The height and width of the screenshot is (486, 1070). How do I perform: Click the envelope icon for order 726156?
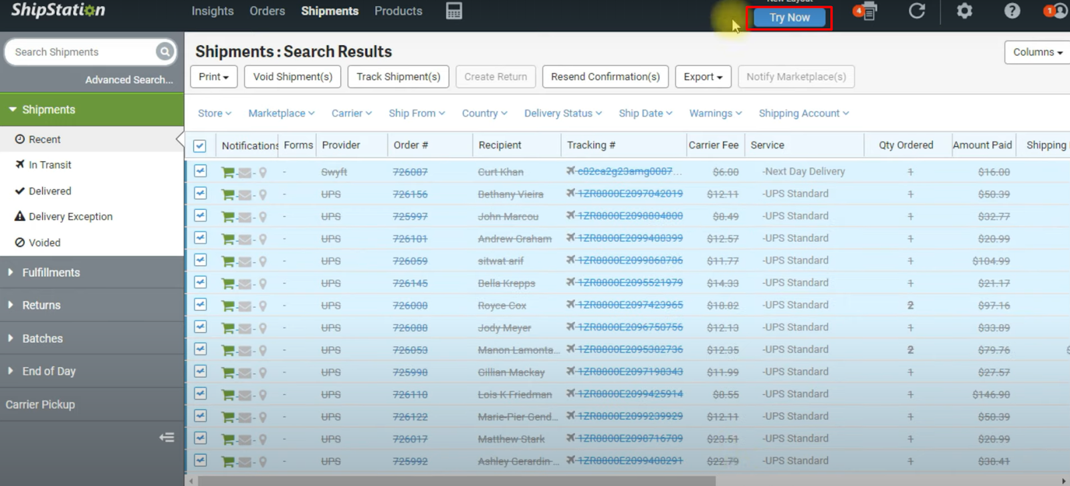(245, 195)
